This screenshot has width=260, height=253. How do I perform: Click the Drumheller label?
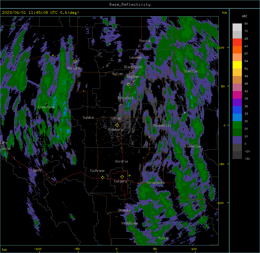192,146
